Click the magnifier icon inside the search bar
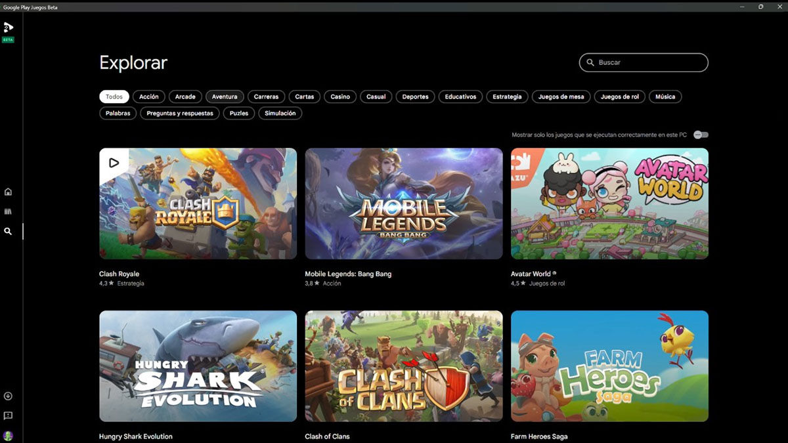The image size is (788, 443). click(590, 62)
